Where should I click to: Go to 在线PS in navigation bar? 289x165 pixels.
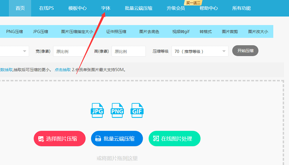point(46,8)
